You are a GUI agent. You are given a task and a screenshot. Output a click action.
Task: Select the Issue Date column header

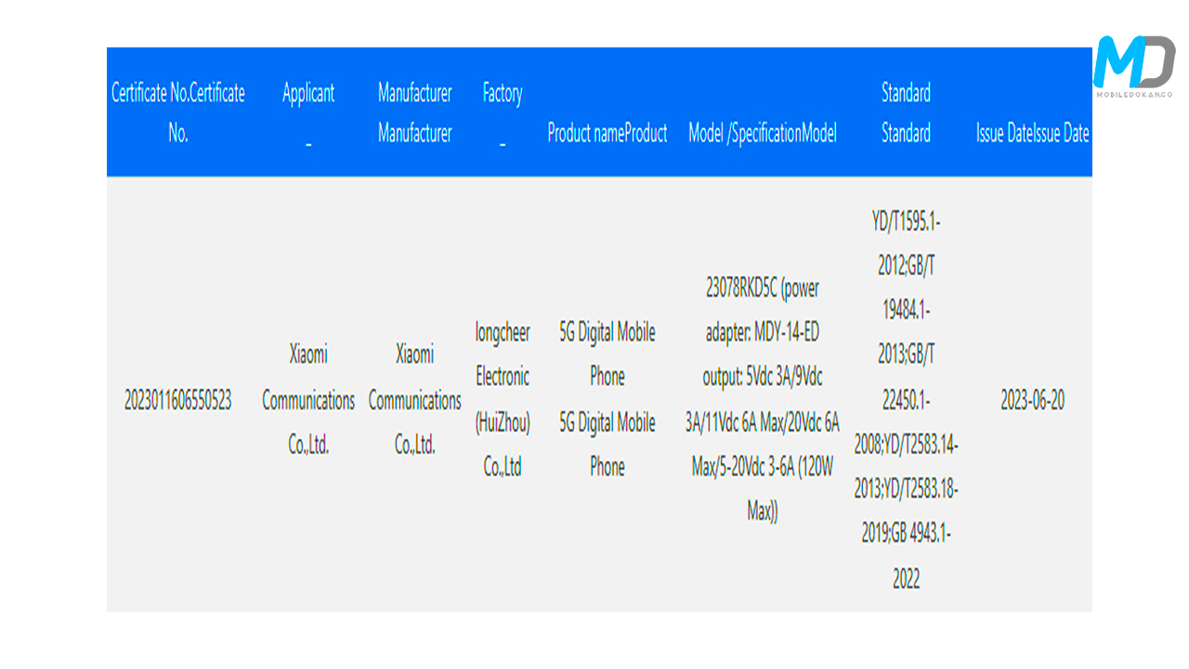click(x=1032, y=134)
